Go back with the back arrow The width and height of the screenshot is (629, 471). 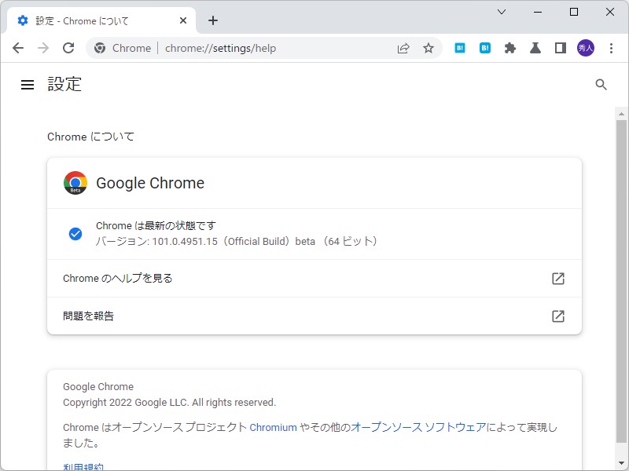(x=18, y=48)
